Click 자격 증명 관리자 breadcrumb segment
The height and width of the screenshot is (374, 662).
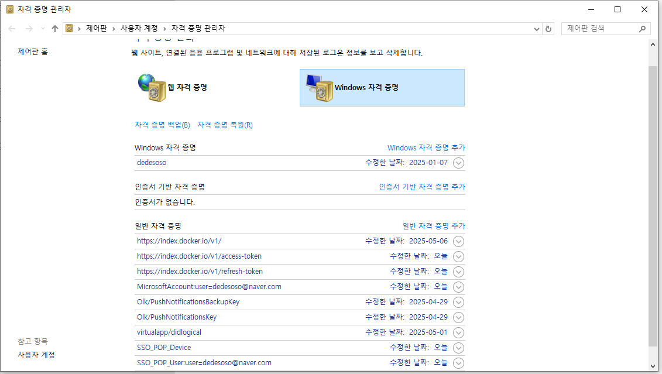point(198,28)
